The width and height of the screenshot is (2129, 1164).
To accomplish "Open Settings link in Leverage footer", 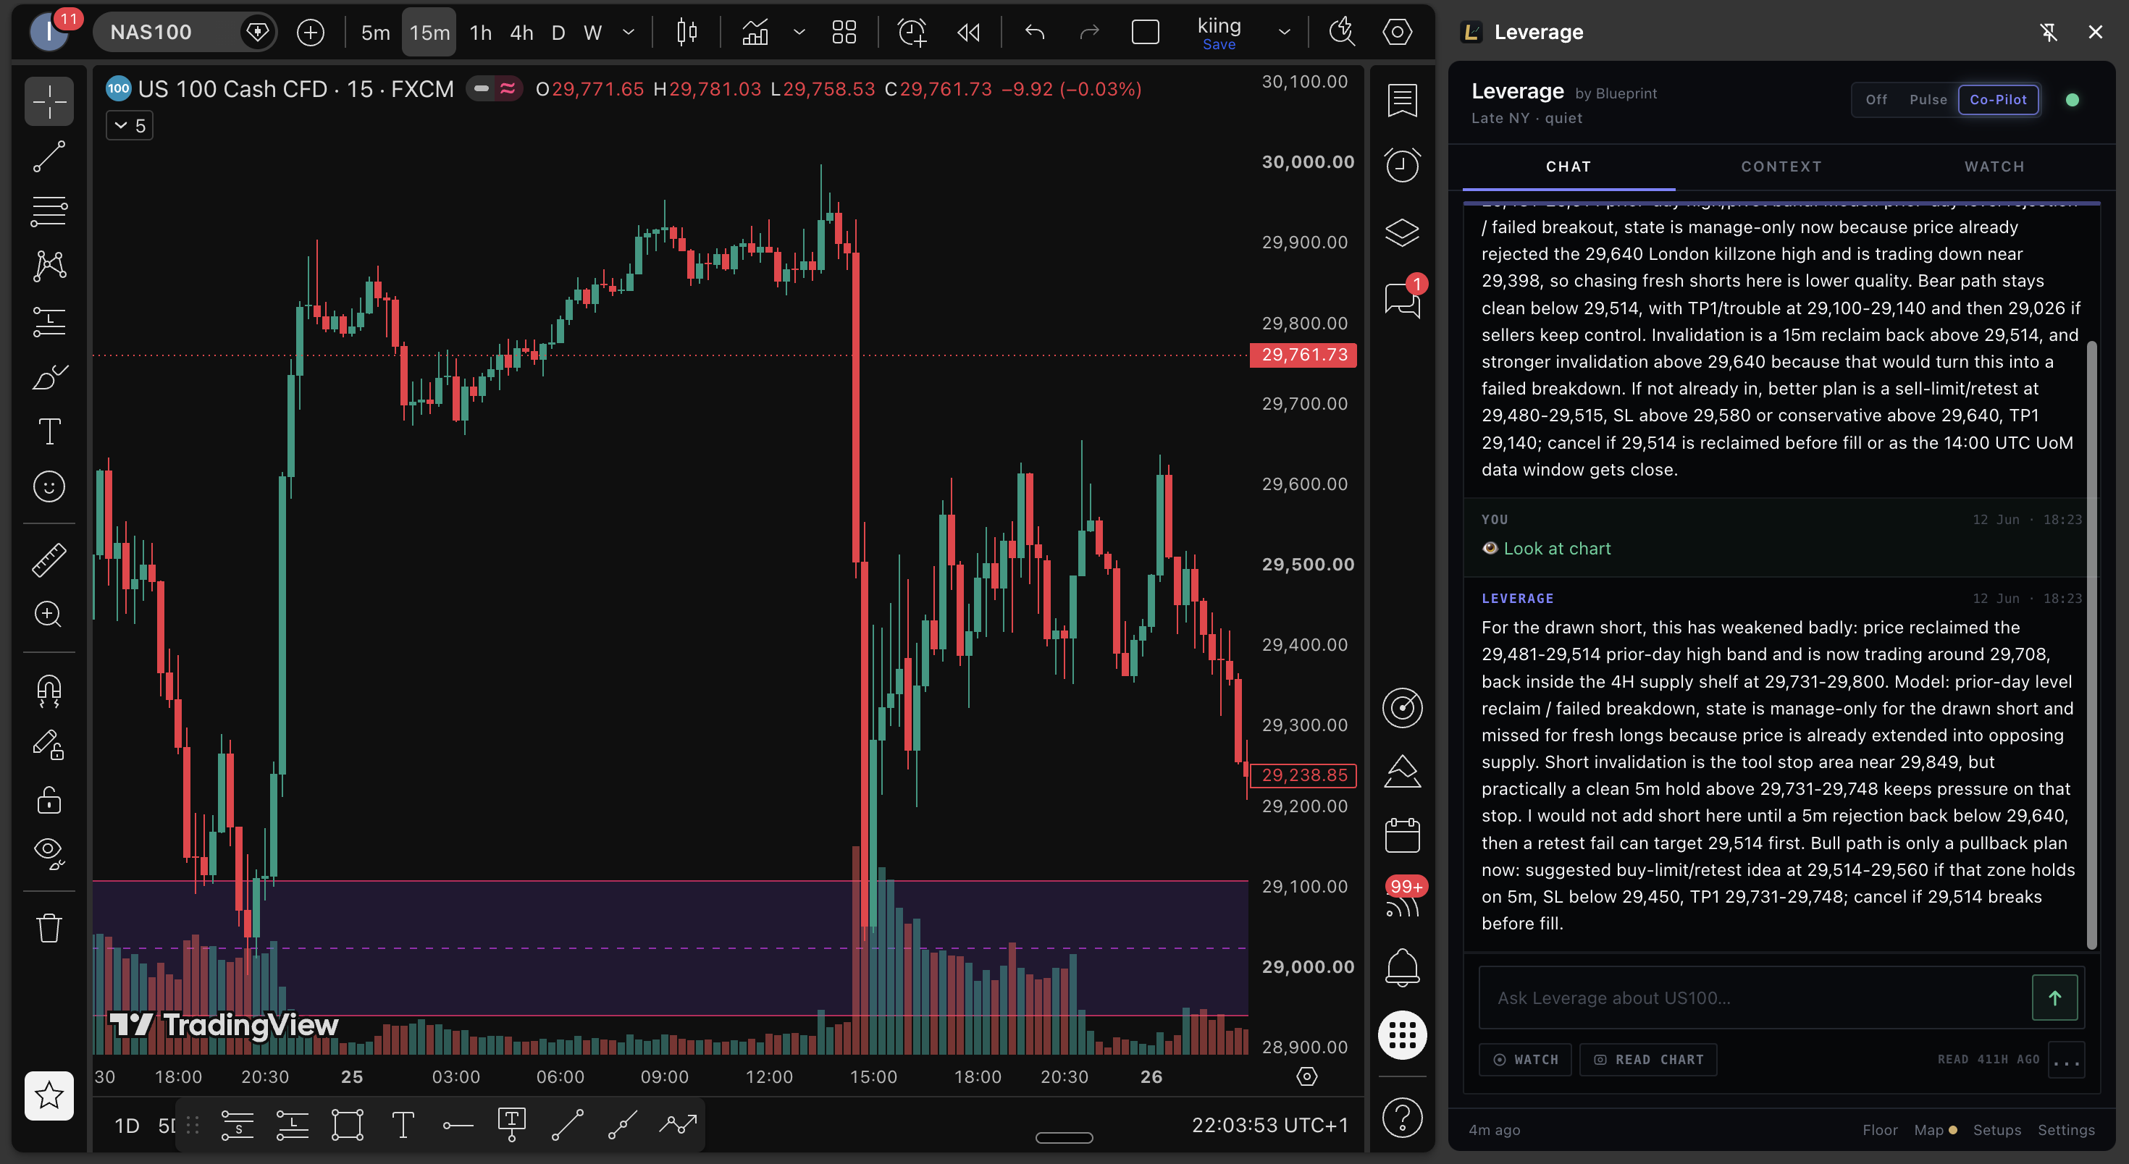I will pos(2065,1130).
